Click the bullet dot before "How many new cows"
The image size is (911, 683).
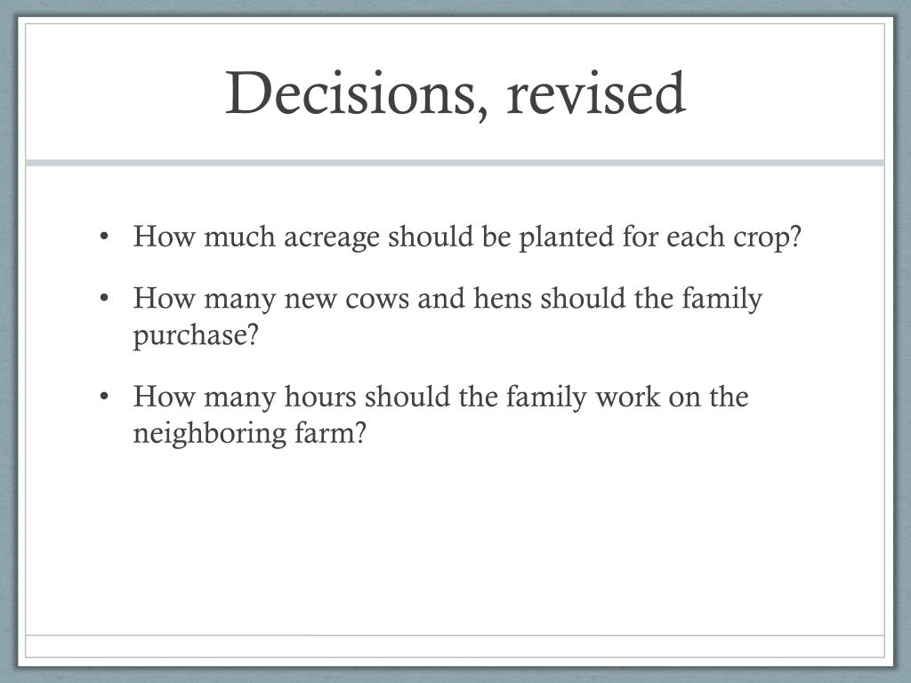click(104, 299)
